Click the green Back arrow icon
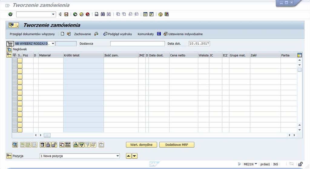Screen dimensions: 310x169 click(x=75, y=14)
